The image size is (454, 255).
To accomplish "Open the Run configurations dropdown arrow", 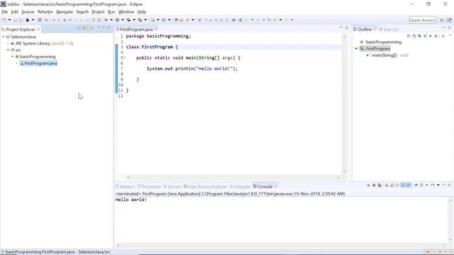I will [x=123, y=20].
